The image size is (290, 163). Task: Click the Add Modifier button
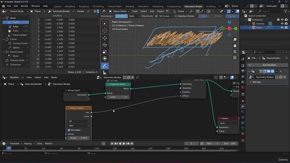click(x=267, y=65)
